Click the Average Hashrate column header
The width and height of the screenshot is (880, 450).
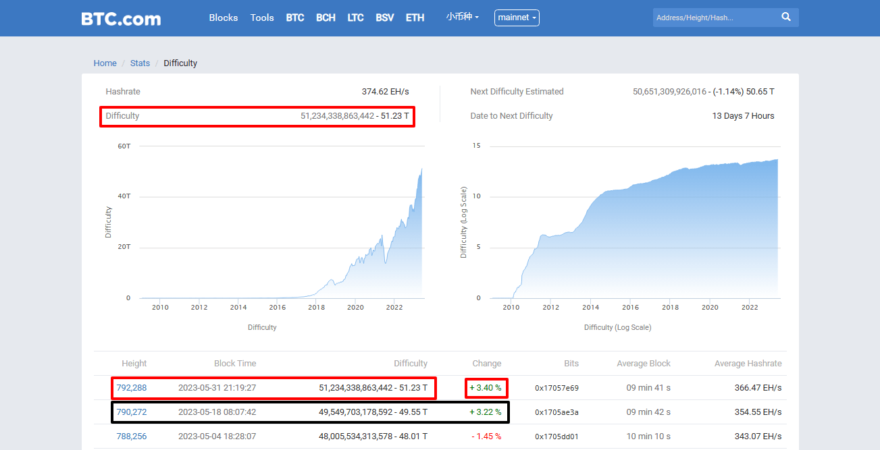click(748, 364)
